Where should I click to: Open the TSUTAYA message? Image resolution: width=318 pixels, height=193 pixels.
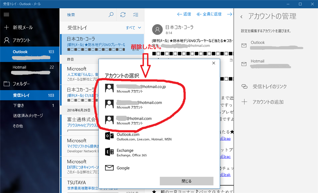(79, 185)
